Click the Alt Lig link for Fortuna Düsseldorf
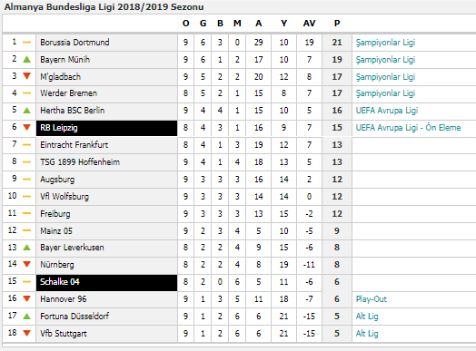The height and width of the screenshot is (351, 476). pos(367,317)
